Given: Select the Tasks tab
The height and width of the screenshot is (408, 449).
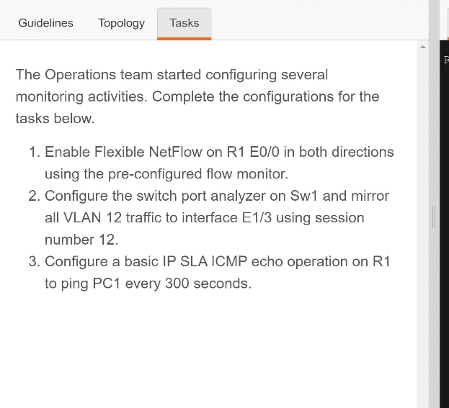Looking at the screenshot, I should click(184, 23).
